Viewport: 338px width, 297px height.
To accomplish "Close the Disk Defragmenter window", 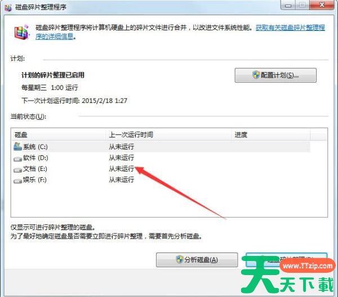I will [322, 5].
